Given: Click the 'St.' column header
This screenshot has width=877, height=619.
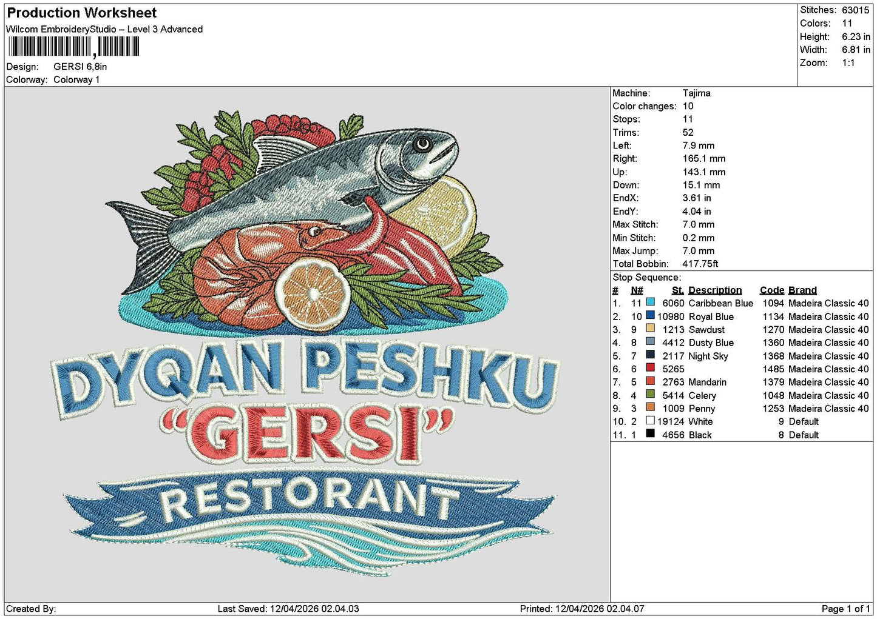Looking at the screenshot, I should (x=678, y=290).
